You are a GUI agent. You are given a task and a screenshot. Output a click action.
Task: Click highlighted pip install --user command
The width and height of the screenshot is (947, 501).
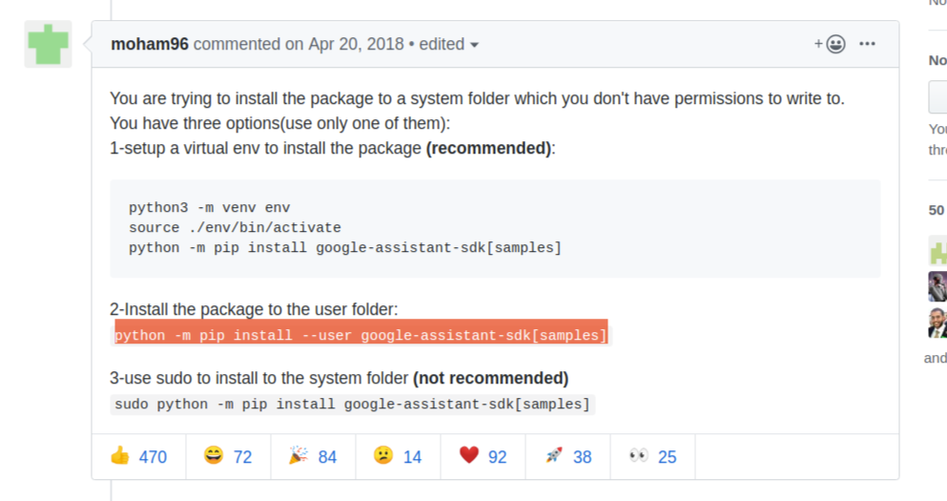coord(360,335)
